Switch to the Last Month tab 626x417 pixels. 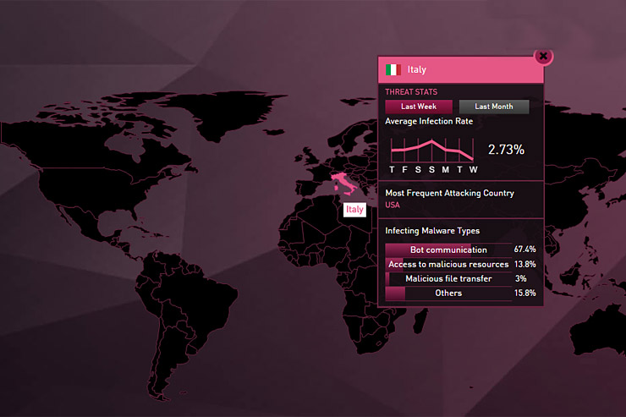pos(493,107)
